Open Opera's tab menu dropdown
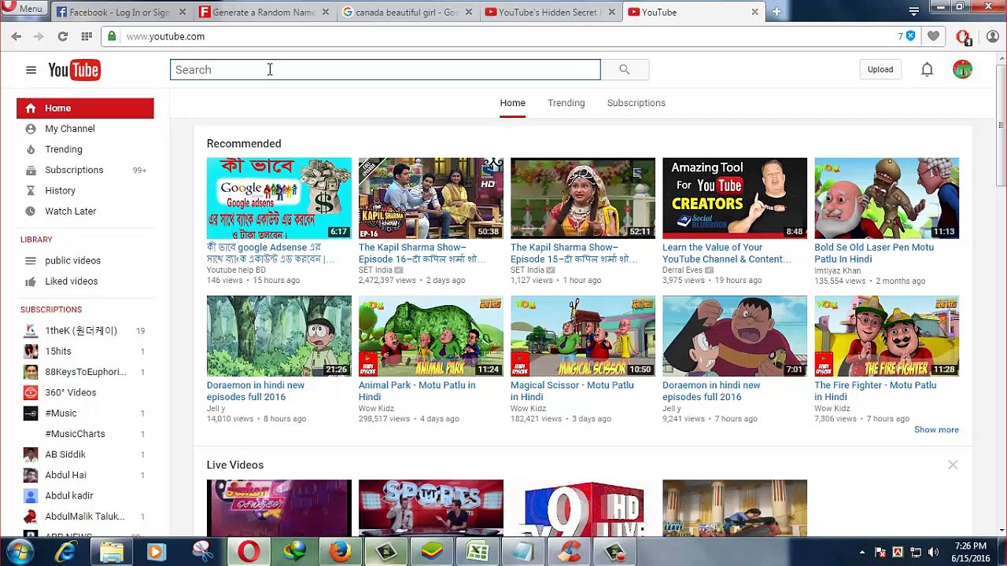The height and width of the screenshot is (566, 1007). (913, 11)
